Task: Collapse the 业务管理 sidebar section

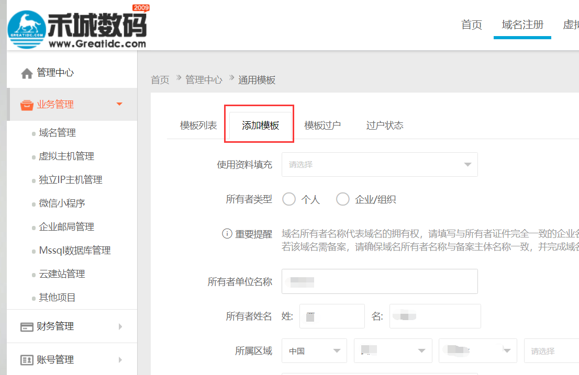Action: [x=119, y=104]
